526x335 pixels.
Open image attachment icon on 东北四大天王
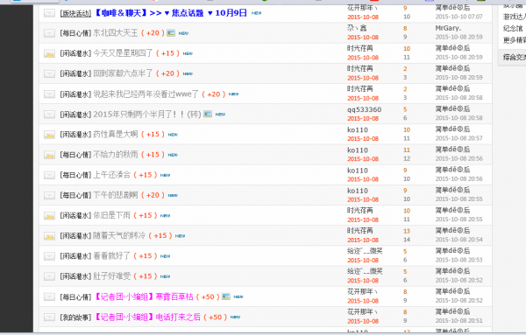[x=171, y=32]
